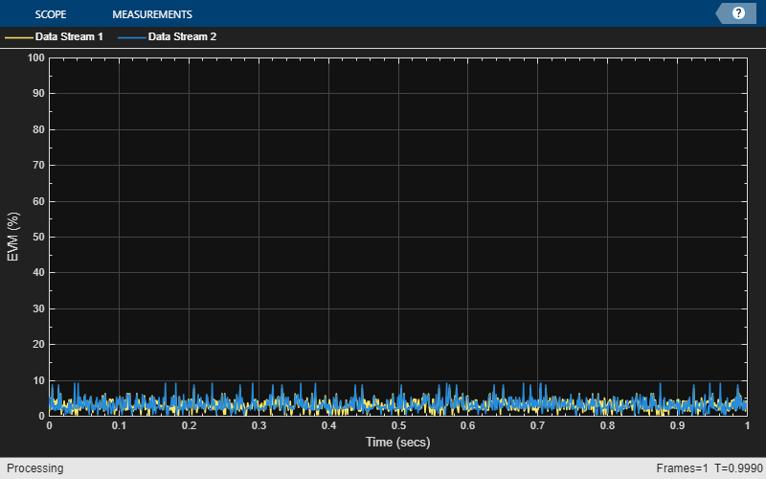The image size is (766, 479).
Task: Toggle visibility of Data Stream 1 legend label
Action: (68, 37)
